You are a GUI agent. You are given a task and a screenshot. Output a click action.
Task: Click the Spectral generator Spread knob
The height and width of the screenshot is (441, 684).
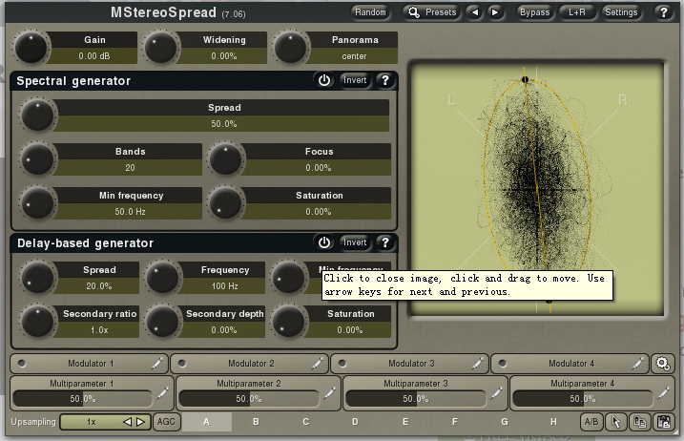[38, 115]
